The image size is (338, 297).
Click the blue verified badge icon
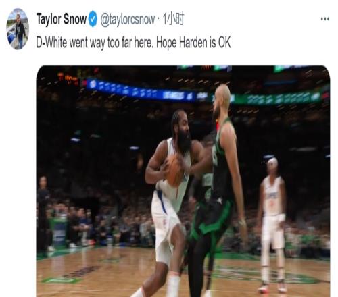(x=93, y=19)
